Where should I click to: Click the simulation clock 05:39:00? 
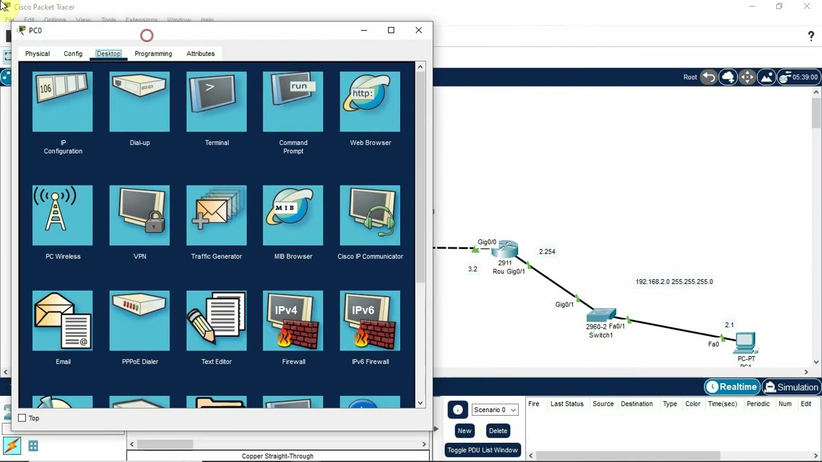[805, 77]
